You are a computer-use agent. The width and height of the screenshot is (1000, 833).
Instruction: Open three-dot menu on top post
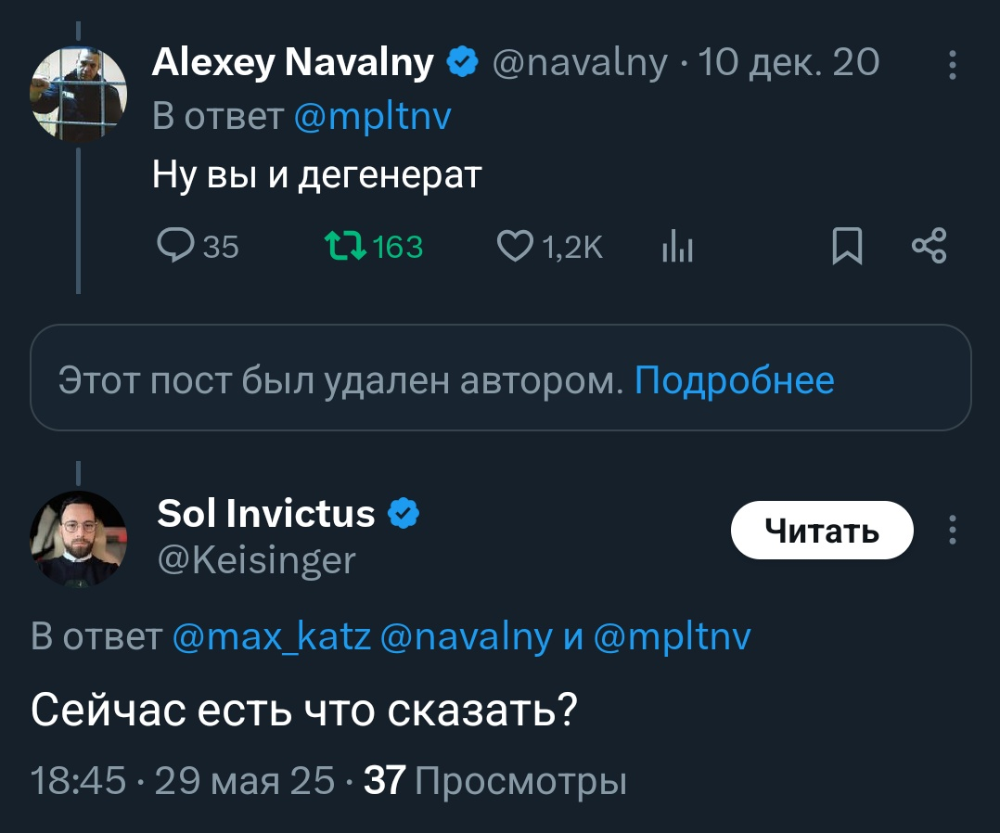point(952,65)
